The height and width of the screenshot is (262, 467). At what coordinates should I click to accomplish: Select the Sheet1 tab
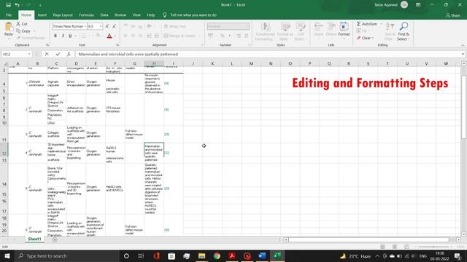pos(34,239)
